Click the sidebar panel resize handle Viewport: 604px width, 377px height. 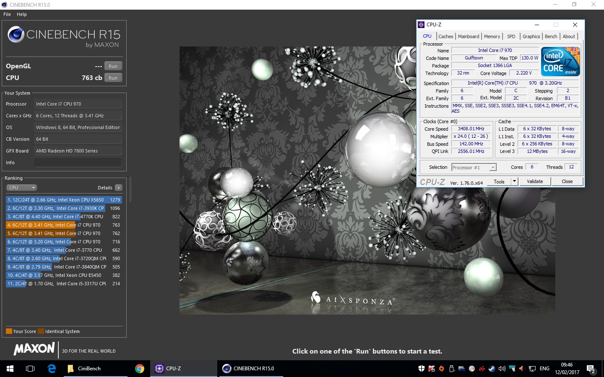[x=130, y=189]
